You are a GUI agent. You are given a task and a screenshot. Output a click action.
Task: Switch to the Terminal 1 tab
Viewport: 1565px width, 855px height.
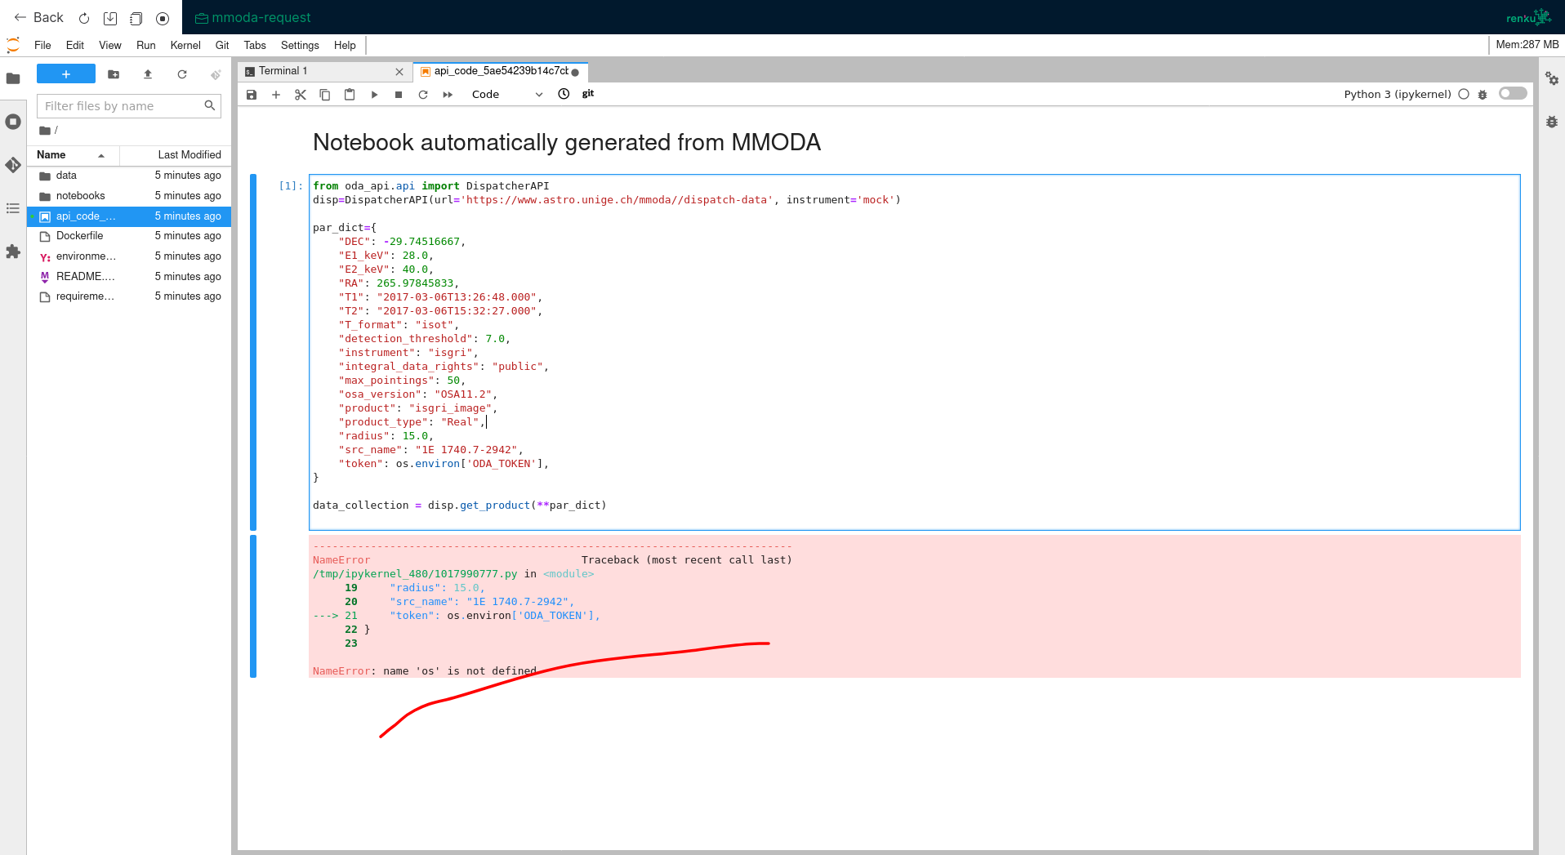click(285, 71)
